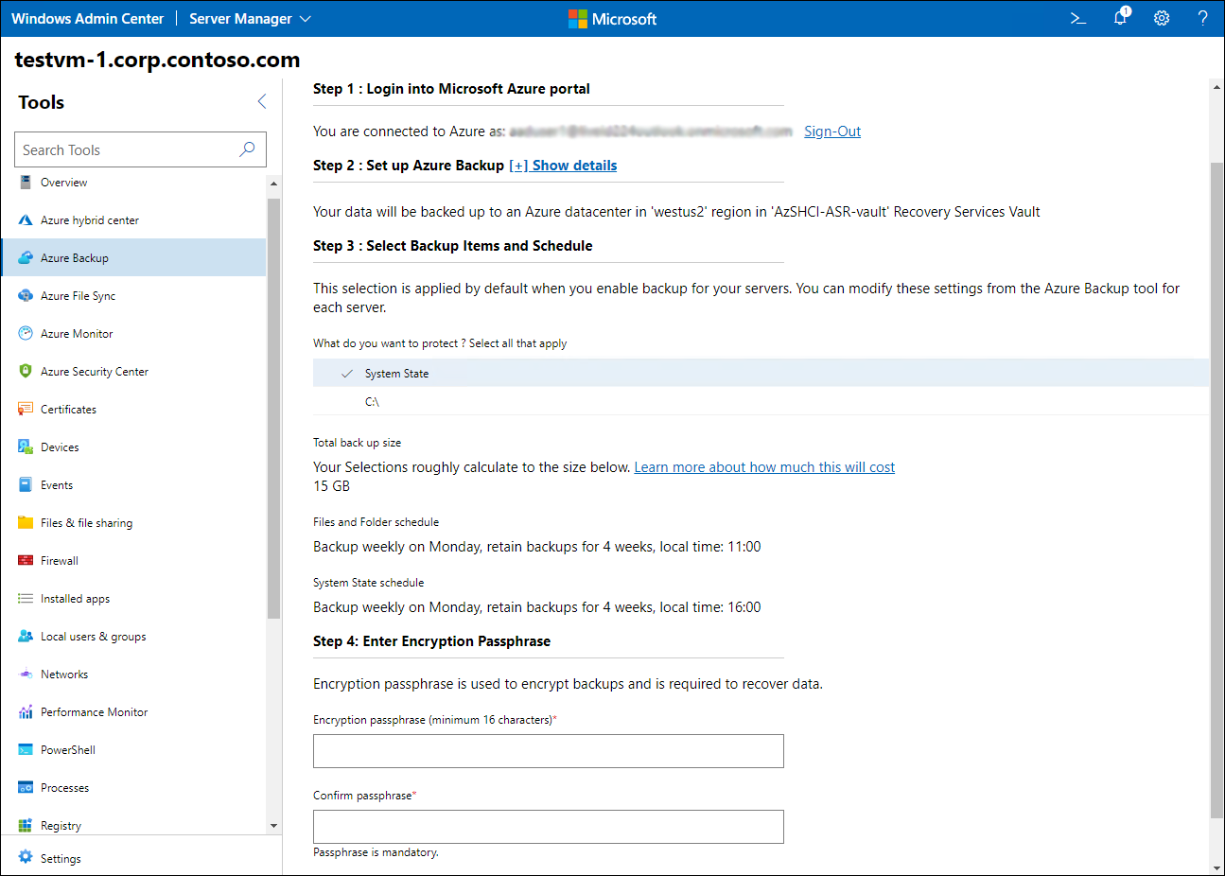1225x876 pixels.
Task: Focus the Encryption passphrase field
Action: tap(549, 751)
